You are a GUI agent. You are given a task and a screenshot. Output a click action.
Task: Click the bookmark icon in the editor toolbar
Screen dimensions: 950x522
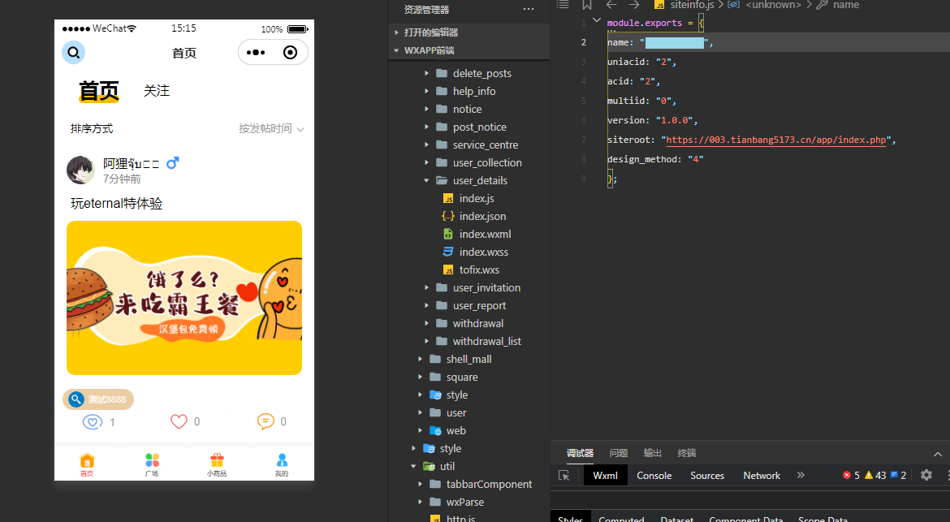(586, 5)
